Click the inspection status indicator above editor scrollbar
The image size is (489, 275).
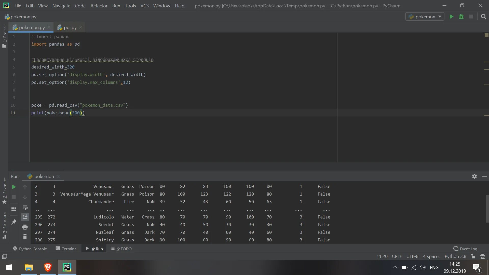(x=486, y=35)
